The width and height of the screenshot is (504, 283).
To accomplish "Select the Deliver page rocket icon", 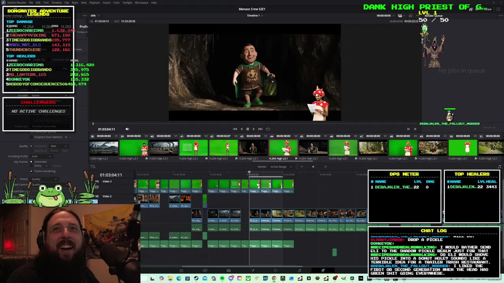I will tap(323, 270).
